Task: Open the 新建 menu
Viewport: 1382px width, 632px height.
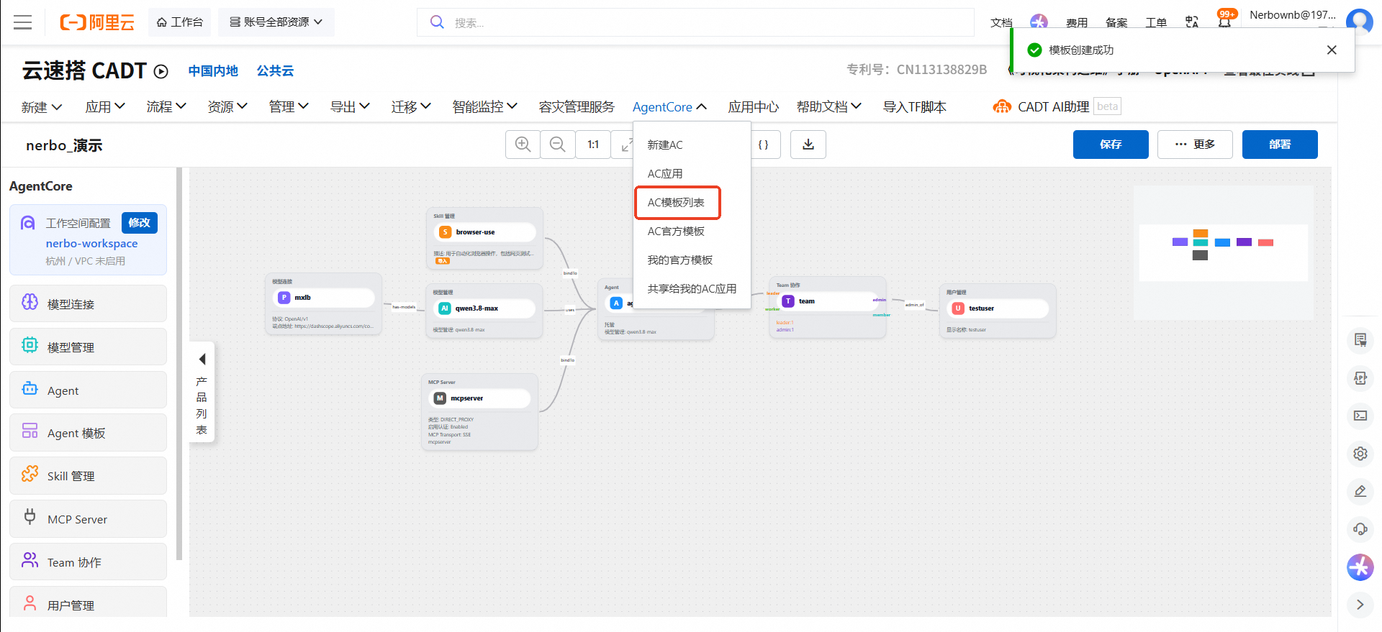Action: [x=42, y=107]
